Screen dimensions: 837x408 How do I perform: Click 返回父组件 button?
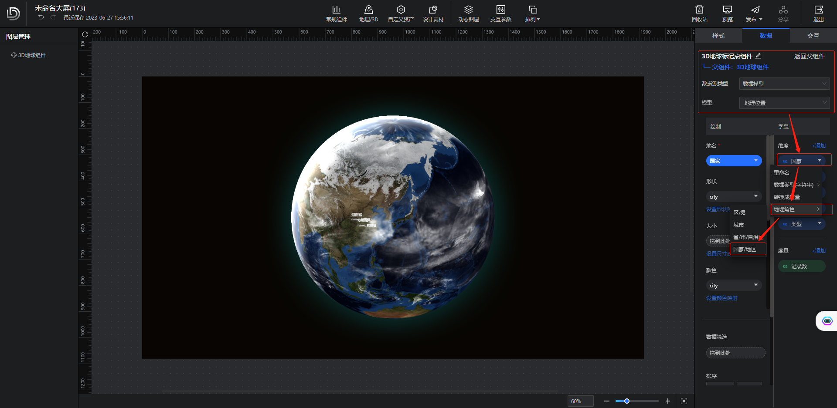pyautogui.click(x=809, y=56)
